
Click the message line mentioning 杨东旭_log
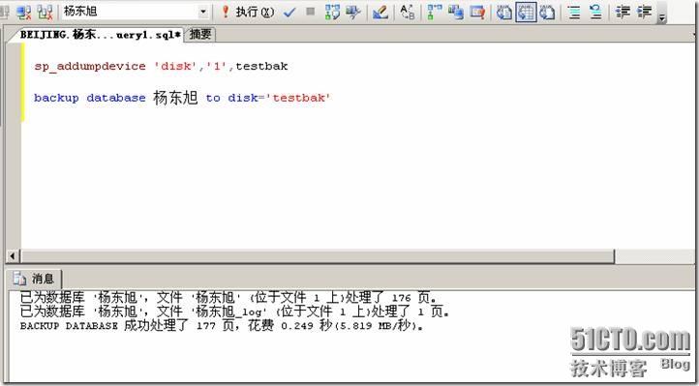click(234, 312)
